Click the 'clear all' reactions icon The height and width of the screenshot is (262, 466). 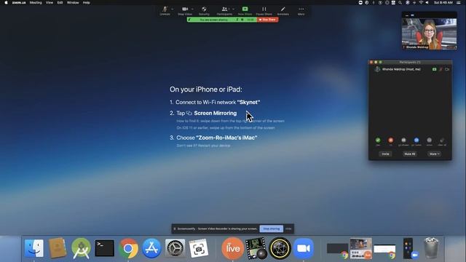coord(442,140)
